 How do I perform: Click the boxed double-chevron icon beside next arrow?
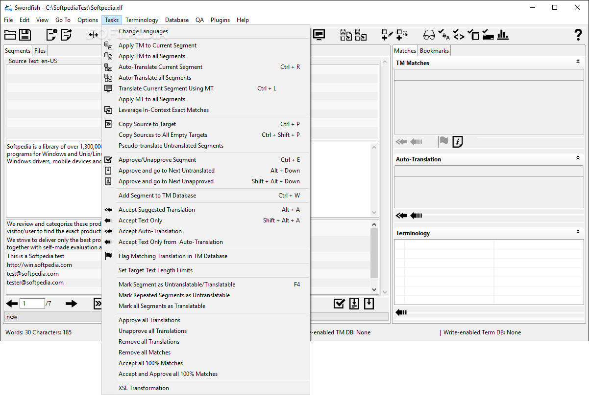(98, 304)
